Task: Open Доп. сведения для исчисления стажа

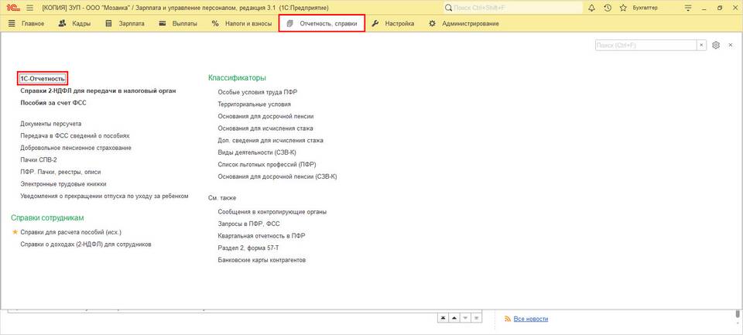Action: point(271,141)
